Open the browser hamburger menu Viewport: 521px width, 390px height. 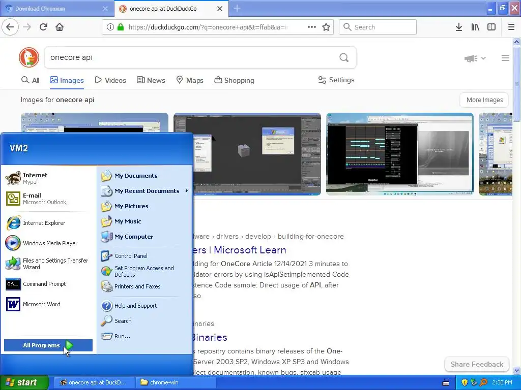(x=511, y=27)
